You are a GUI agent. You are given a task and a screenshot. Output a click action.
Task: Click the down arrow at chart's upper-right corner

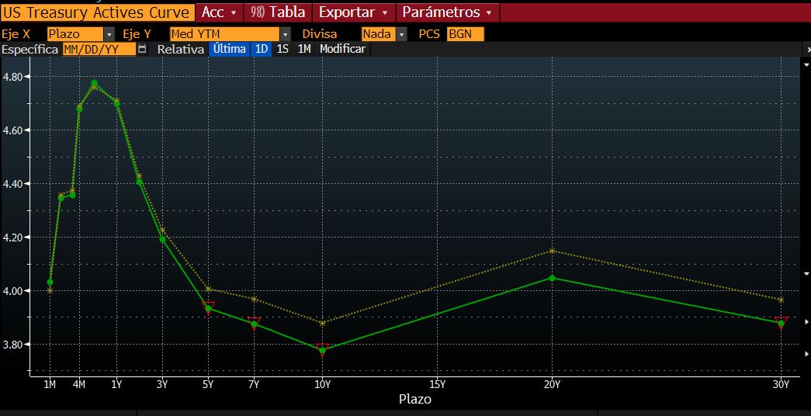pos(806,65)
